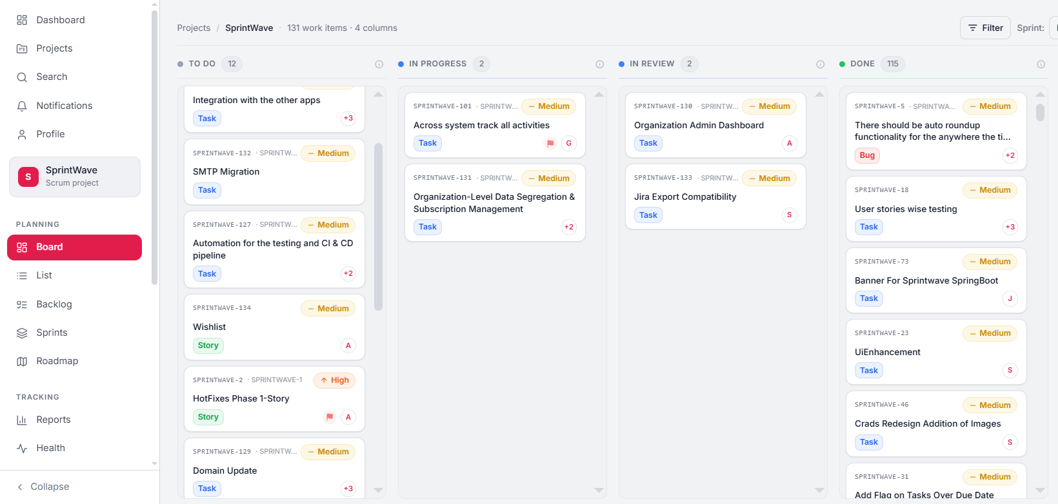
Task: Click the TO DO column scrollbar thumb
Action: tap(379, 226)
